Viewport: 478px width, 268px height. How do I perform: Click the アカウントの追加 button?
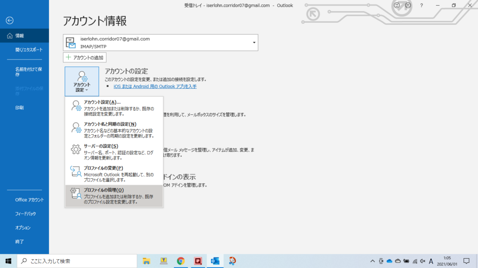(x=85, y=57)
